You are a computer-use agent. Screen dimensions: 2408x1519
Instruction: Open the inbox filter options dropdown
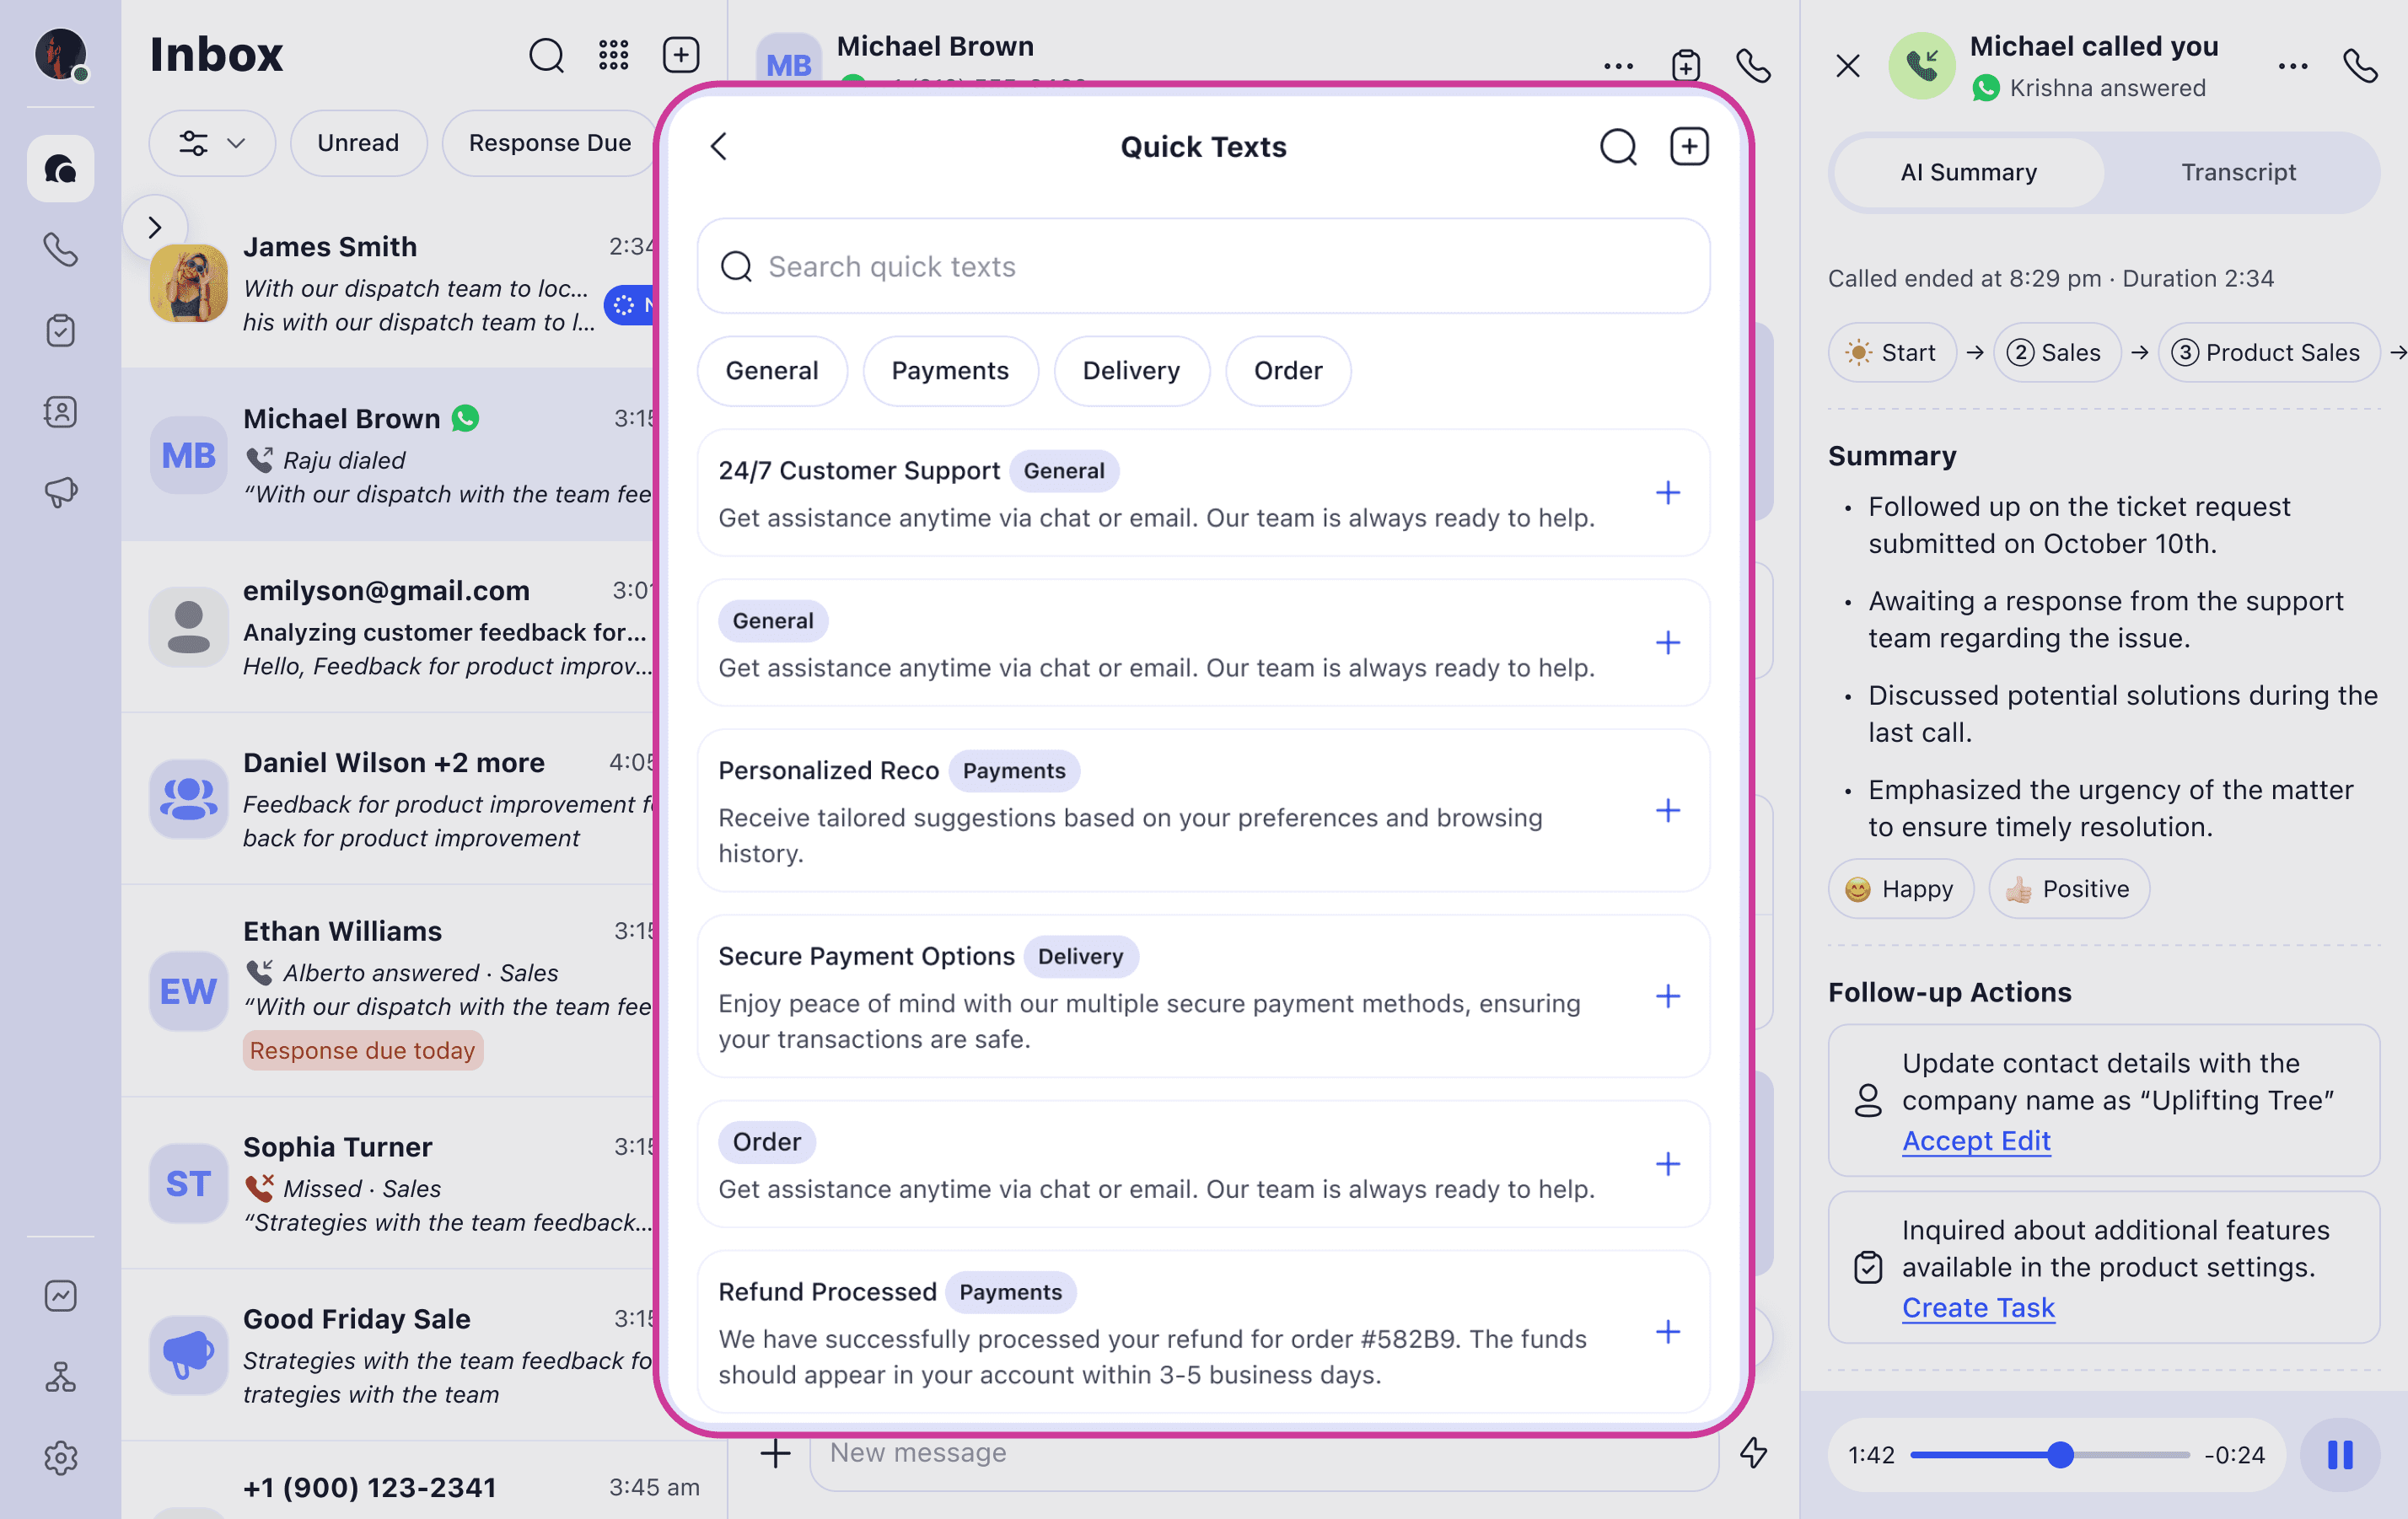(211, 143)
